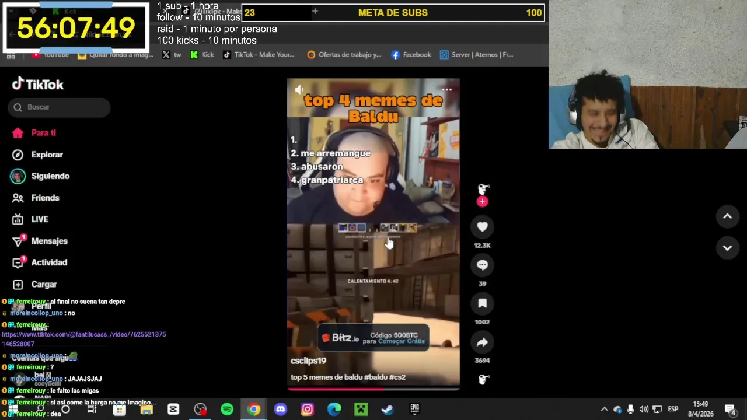Click the tray microphone icon

631,409
